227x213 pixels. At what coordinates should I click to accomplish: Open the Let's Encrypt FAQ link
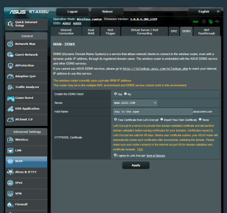pyautogui.click(x=140, y=149)
